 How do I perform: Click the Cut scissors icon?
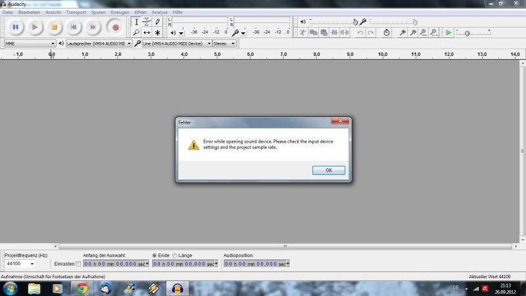coord(303,32)
